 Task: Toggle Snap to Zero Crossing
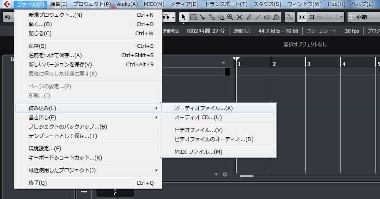(x=290, y=17)
